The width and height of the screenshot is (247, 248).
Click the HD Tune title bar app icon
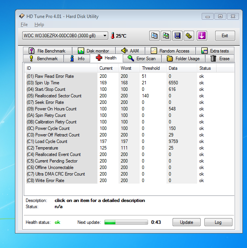click(22, 16)
